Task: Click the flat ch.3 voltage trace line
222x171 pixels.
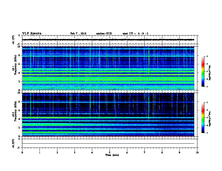Action: coord(108,144)
